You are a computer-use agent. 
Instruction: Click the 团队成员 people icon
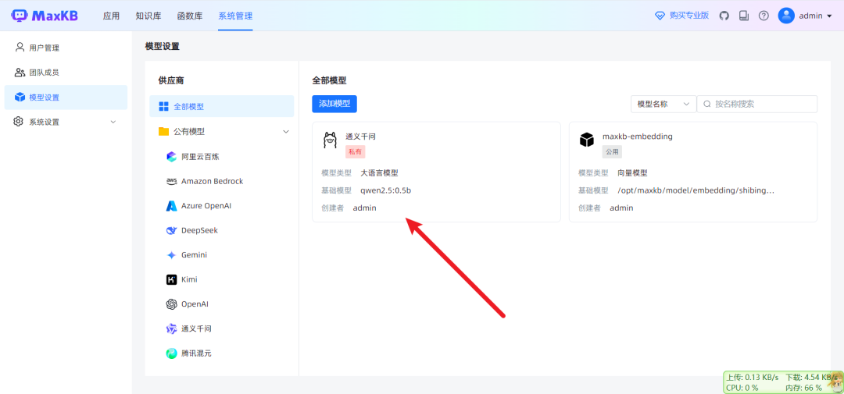click(x=20, y=73)
